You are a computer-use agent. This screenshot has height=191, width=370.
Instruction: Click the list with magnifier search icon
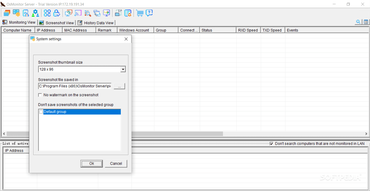88,13
